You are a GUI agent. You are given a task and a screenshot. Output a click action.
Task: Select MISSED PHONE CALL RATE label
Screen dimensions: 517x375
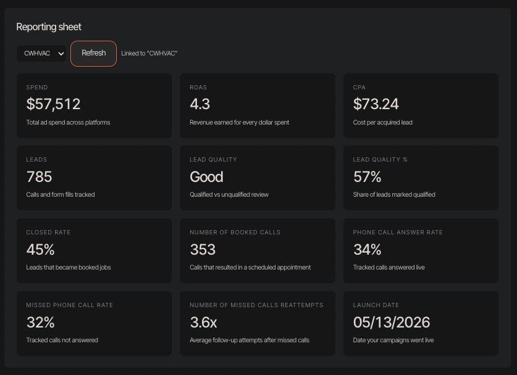click(69, 305)
